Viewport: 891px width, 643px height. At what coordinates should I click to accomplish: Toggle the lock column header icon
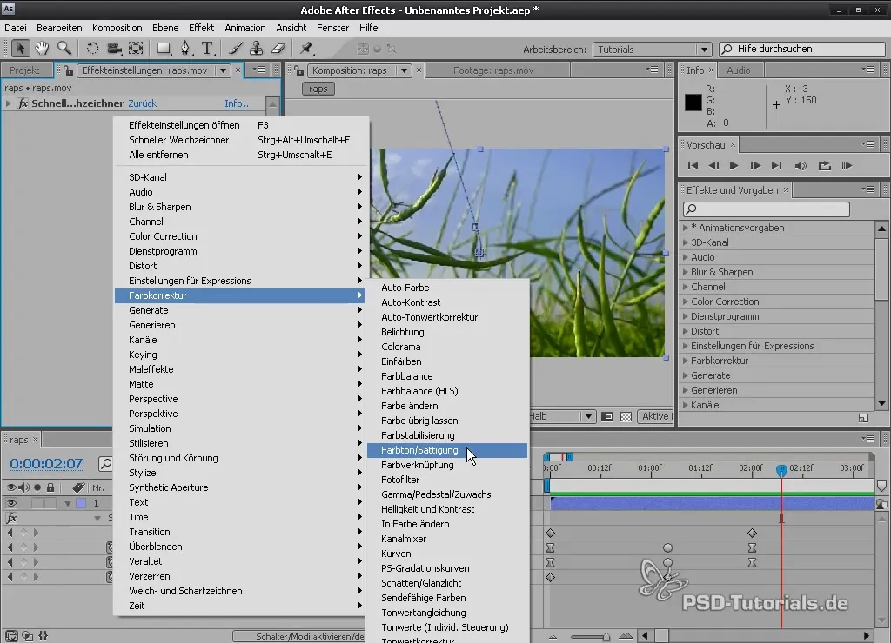pyautogui.click(x=50, y=487)
